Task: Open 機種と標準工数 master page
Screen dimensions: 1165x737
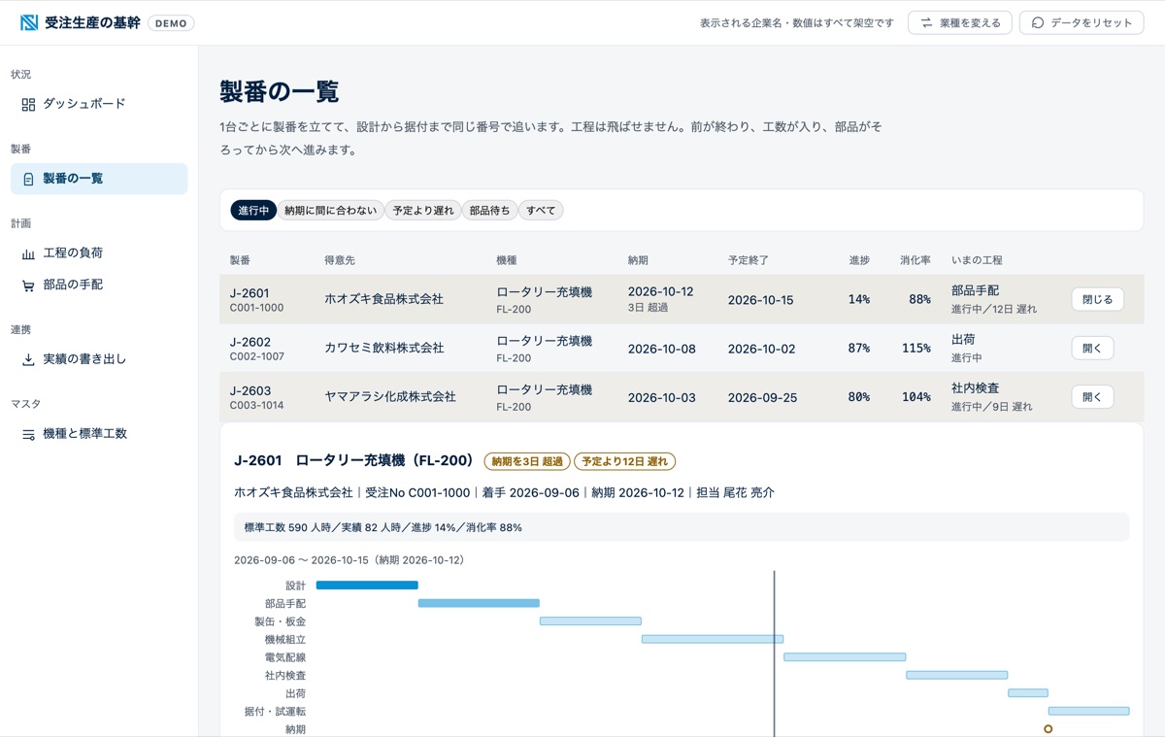Action: [99, 434]
